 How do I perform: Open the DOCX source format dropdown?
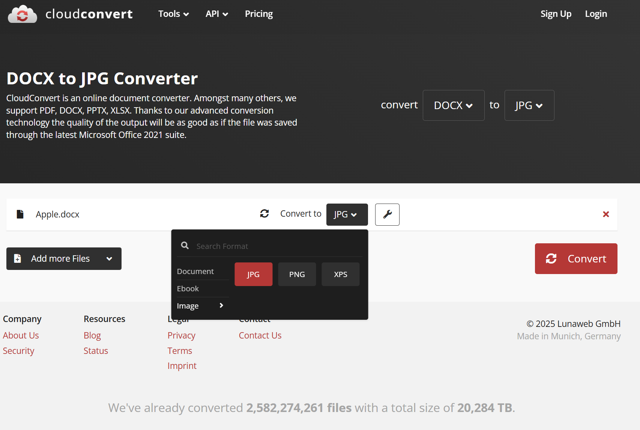coord(453,105)
